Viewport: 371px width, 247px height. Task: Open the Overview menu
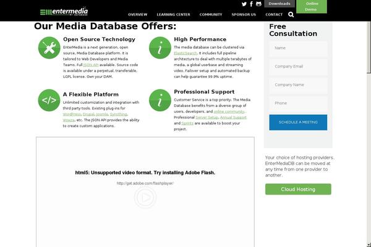(x=138, y=15)
